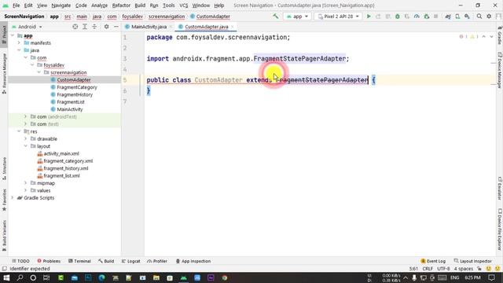The height and width of the screenshot is (283, 503).
Task: Select activity_main.xml layout file
Action: (x=61, y=154)
